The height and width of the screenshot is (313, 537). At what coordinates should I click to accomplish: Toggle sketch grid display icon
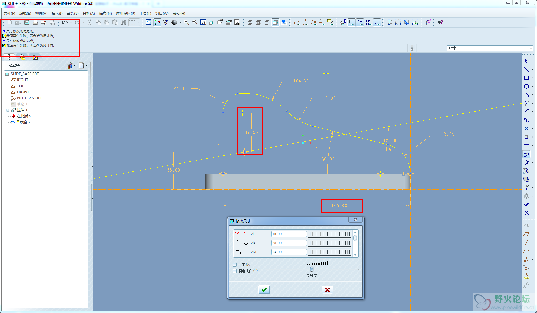pos(369,22)
